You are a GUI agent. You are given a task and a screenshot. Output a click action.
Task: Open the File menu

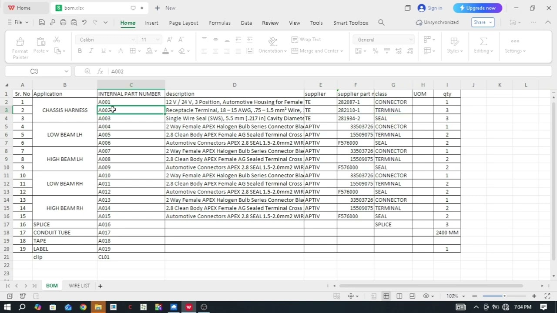(x=18, y=22)
